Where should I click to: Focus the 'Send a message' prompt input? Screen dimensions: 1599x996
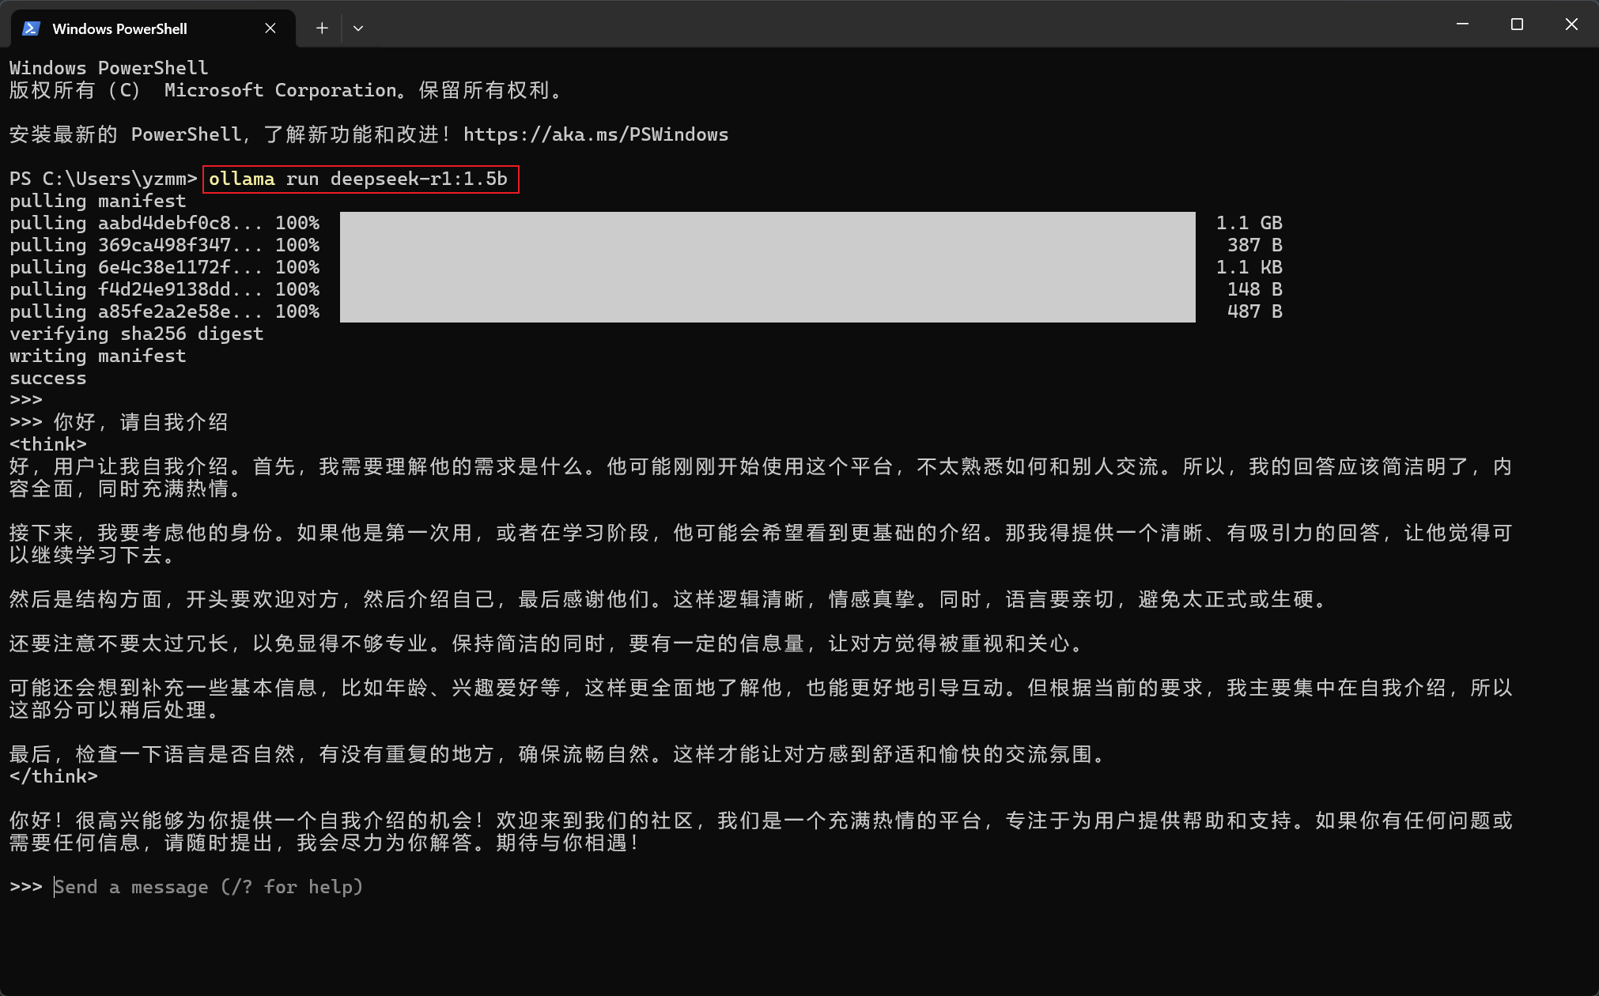point(209,887)
